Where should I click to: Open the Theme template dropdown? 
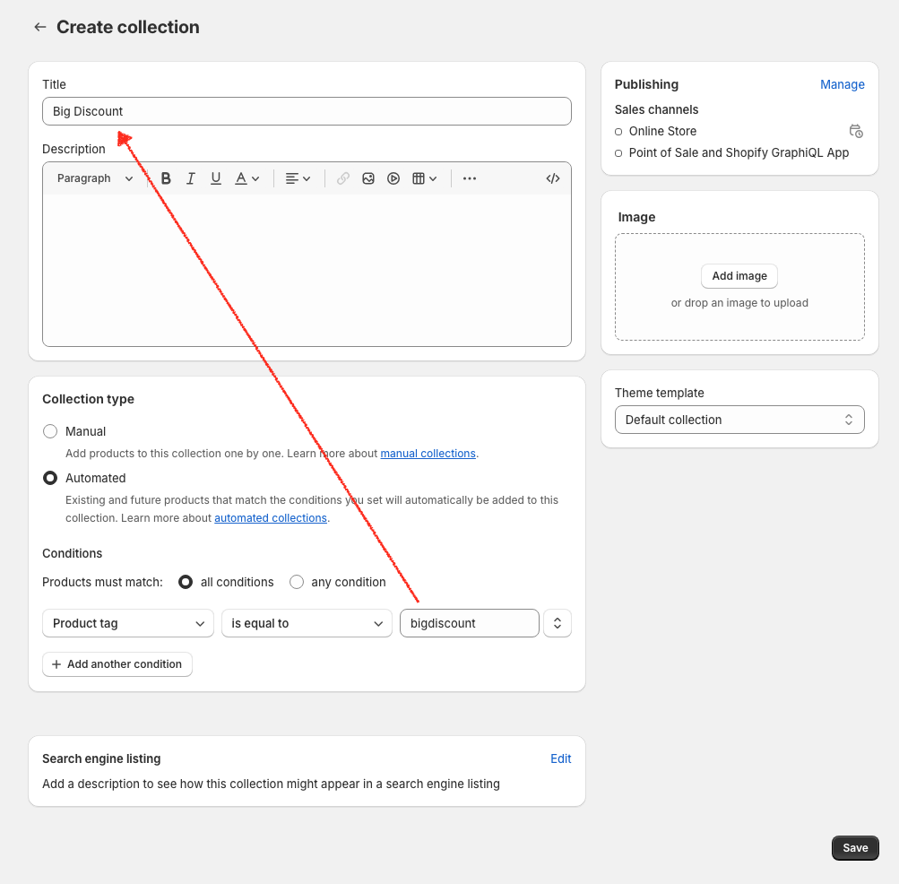click(739, 420)
